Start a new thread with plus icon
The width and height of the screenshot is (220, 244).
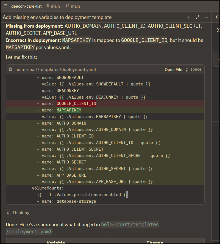pos(189,17)
